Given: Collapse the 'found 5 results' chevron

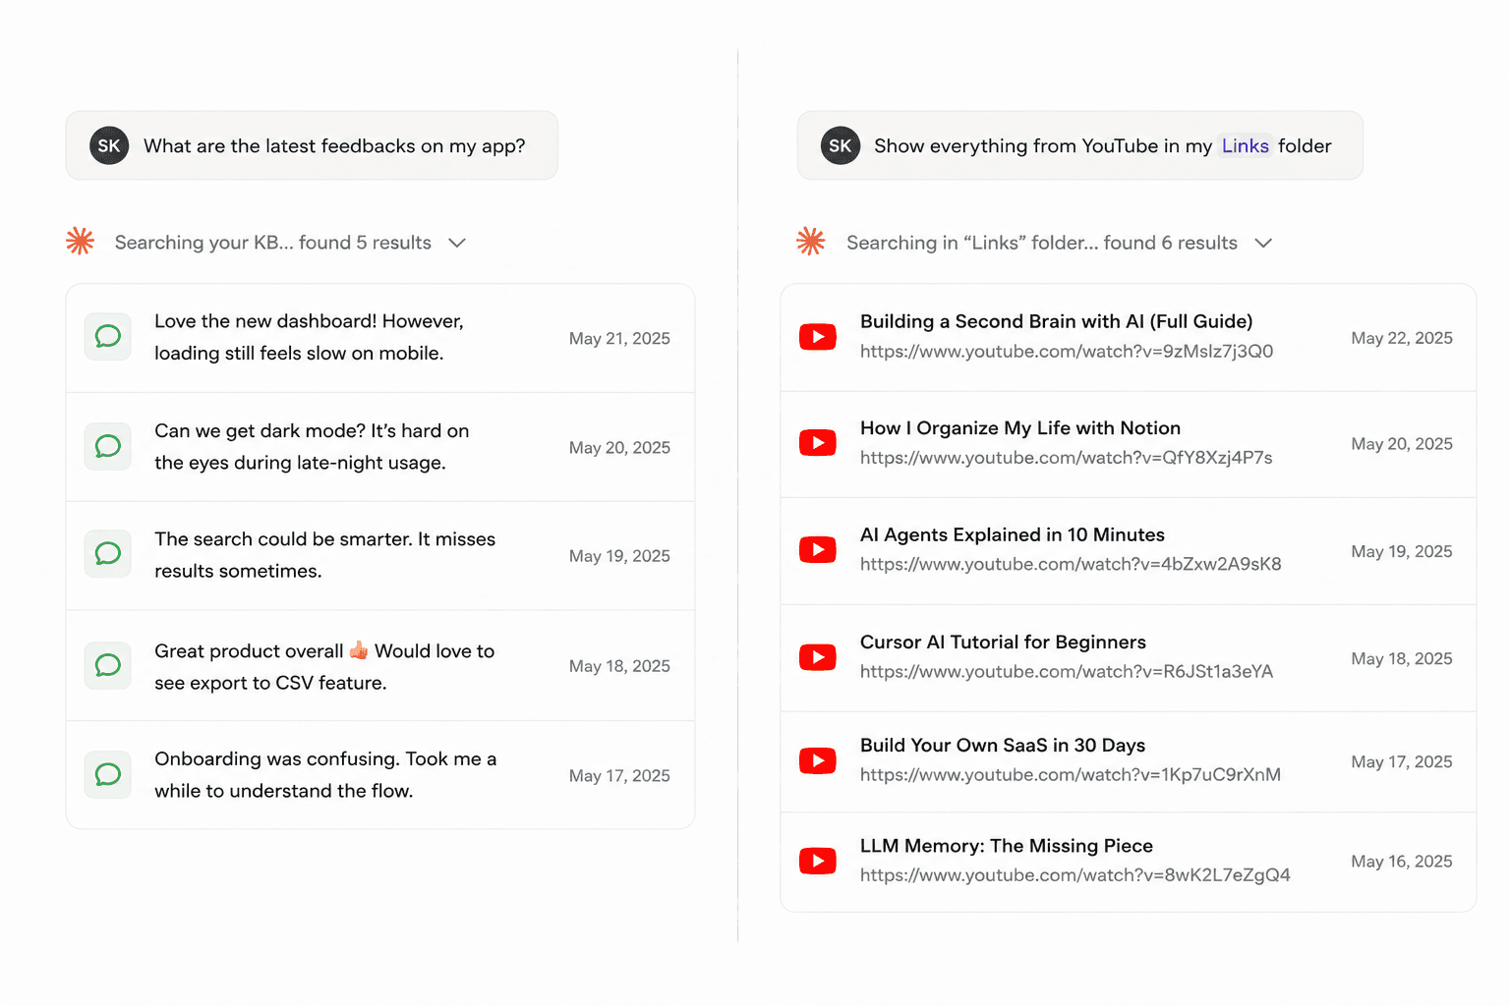Looking at the screenshot, I should click(457, 243).
